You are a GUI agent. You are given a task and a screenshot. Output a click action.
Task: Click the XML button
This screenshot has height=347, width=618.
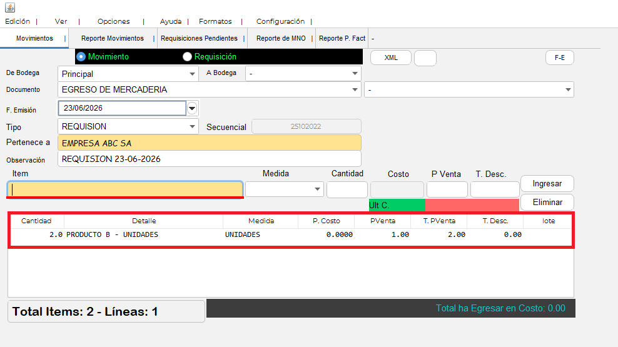pyautogui.click(x=391, y=58)
